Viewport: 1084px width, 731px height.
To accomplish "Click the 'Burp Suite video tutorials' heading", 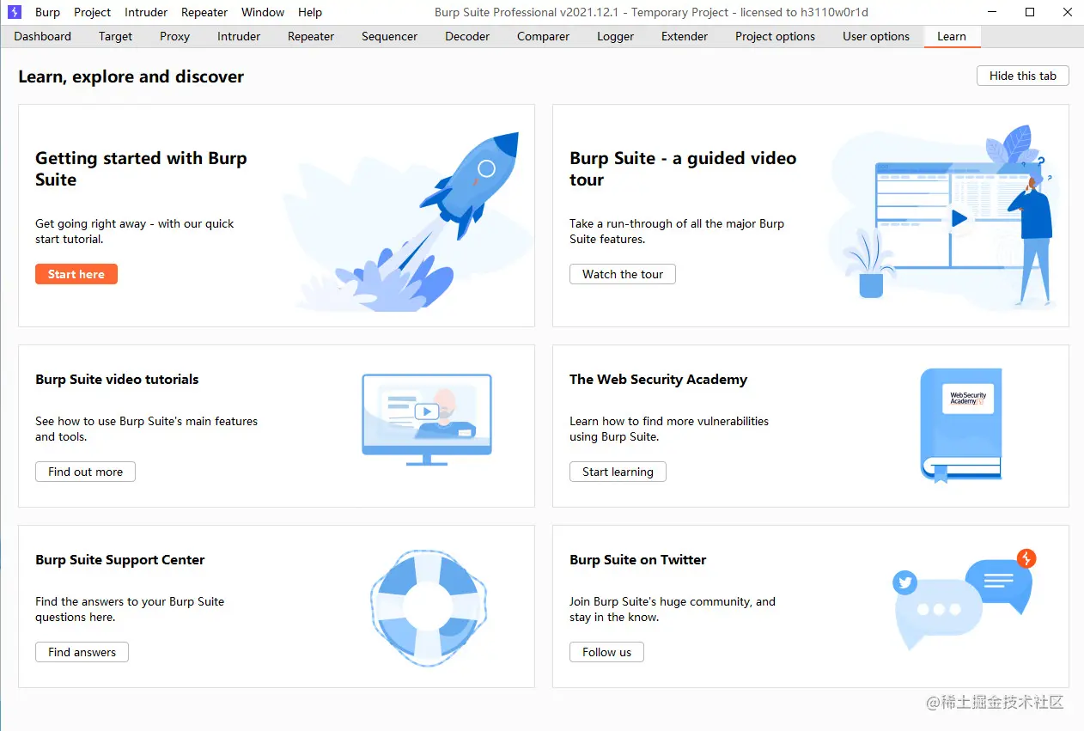I will [117, 379].
